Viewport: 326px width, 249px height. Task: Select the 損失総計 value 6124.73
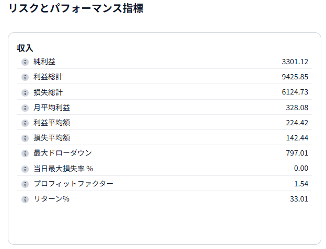coord(295,92)
